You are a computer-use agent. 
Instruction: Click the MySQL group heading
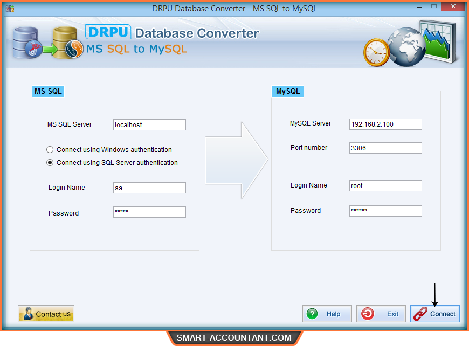pos(288,91)
